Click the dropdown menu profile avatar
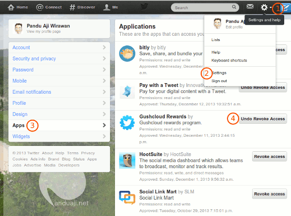Viewport: 291px width, 216px height. point(217,24)
